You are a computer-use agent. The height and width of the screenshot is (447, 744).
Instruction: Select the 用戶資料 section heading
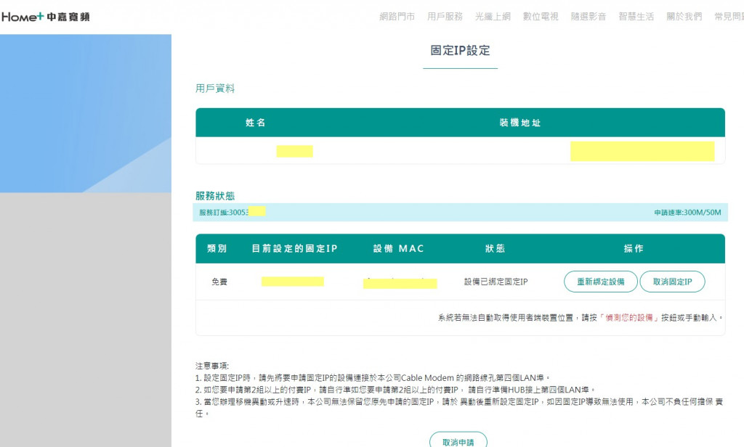[x=215, y=89]
